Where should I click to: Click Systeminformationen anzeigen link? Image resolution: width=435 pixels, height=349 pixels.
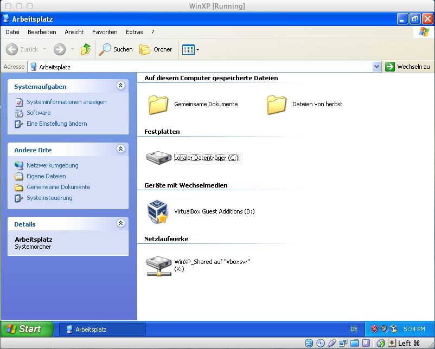click(67, 102)
